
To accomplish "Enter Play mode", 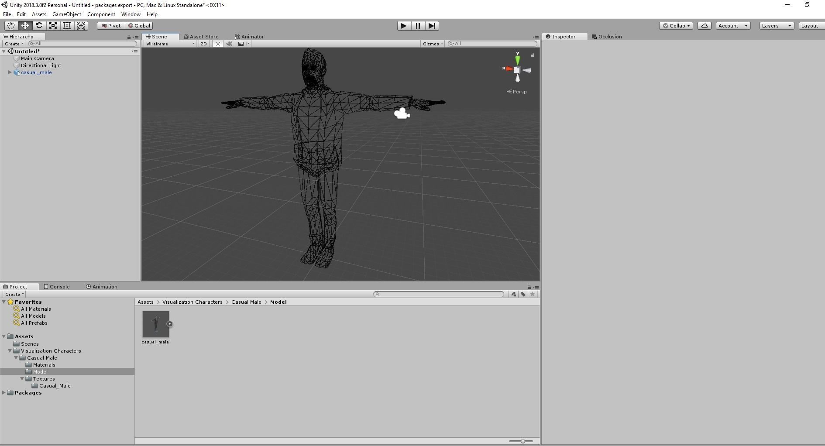I will point(403,26).
